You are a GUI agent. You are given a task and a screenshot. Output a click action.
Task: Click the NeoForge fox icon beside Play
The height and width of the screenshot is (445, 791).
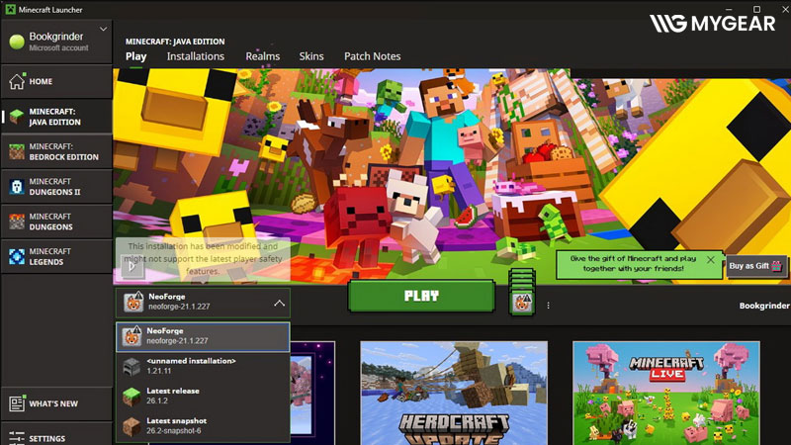(x=522, y=303)
